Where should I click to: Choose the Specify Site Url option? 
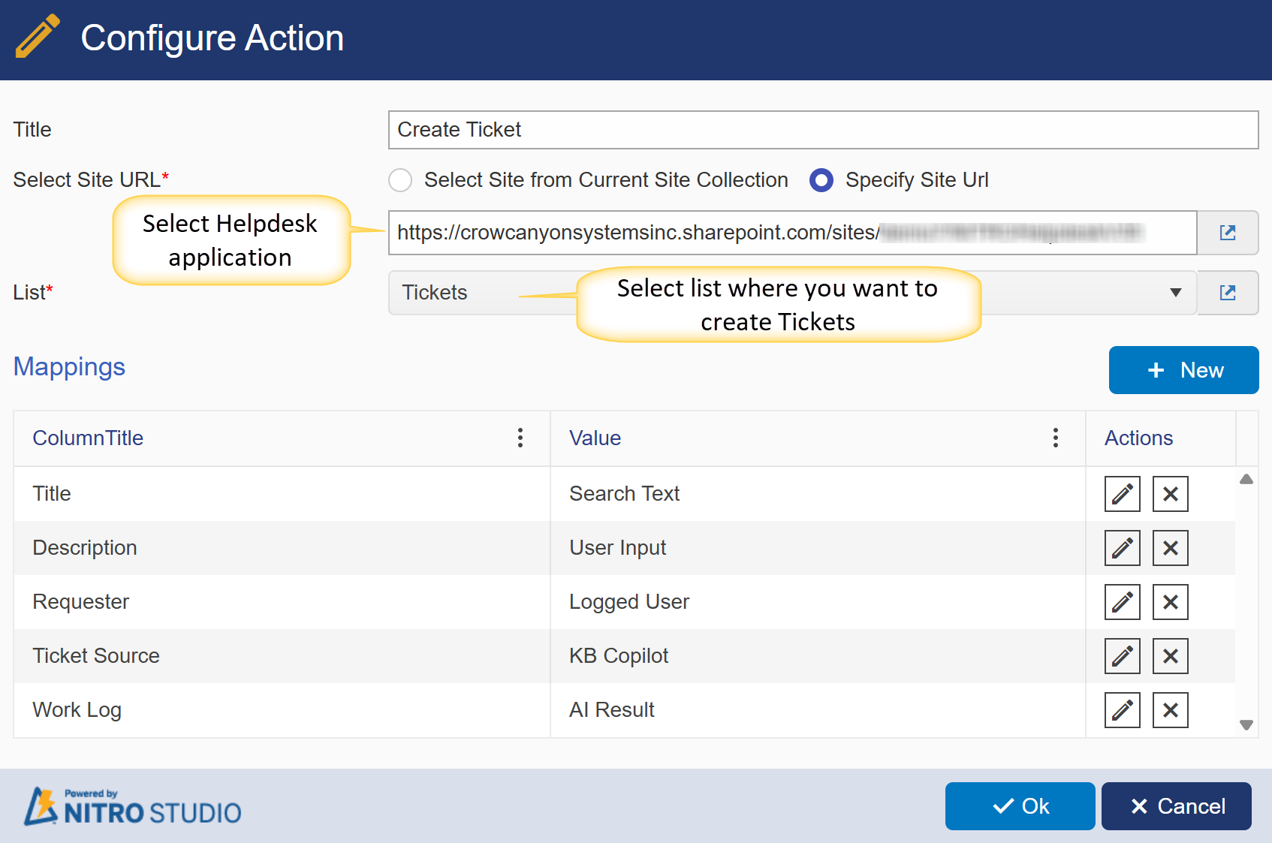tap(821, 180)
